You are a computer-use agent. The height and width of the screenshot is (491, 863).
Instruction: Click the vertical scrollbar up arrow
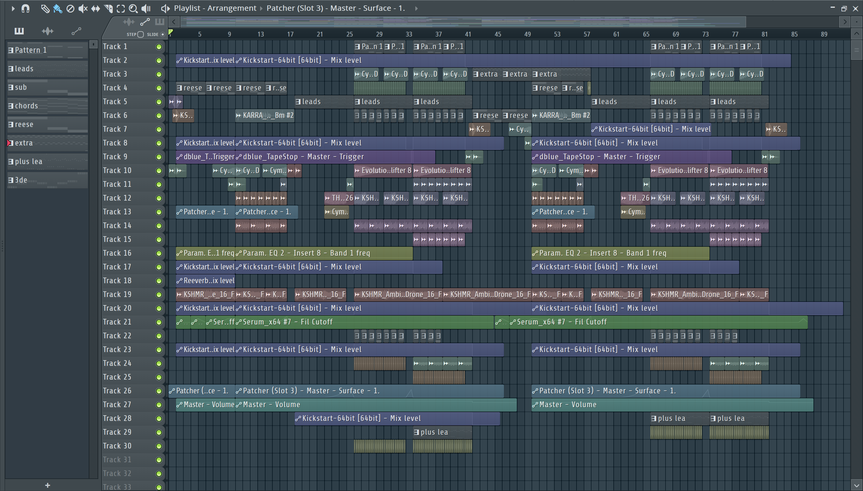pos(857,34)
